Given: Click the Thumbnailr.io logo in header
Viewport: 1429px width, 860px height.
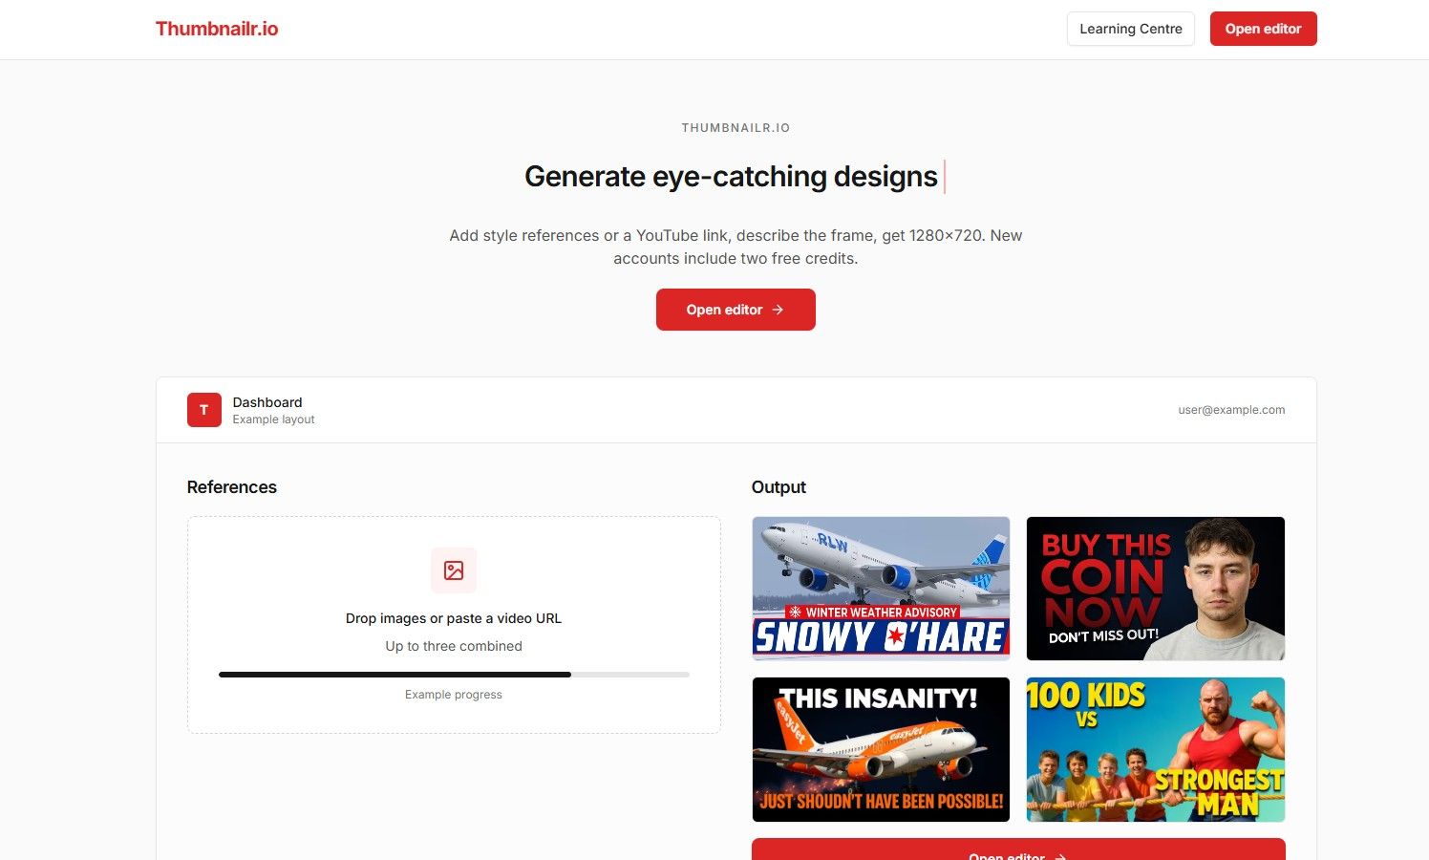Looking at the screenshot, I should pos(217,29).
